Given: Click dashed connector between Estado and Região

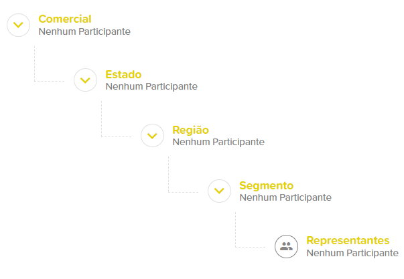Looking at the screenshot, I should 102,122.
